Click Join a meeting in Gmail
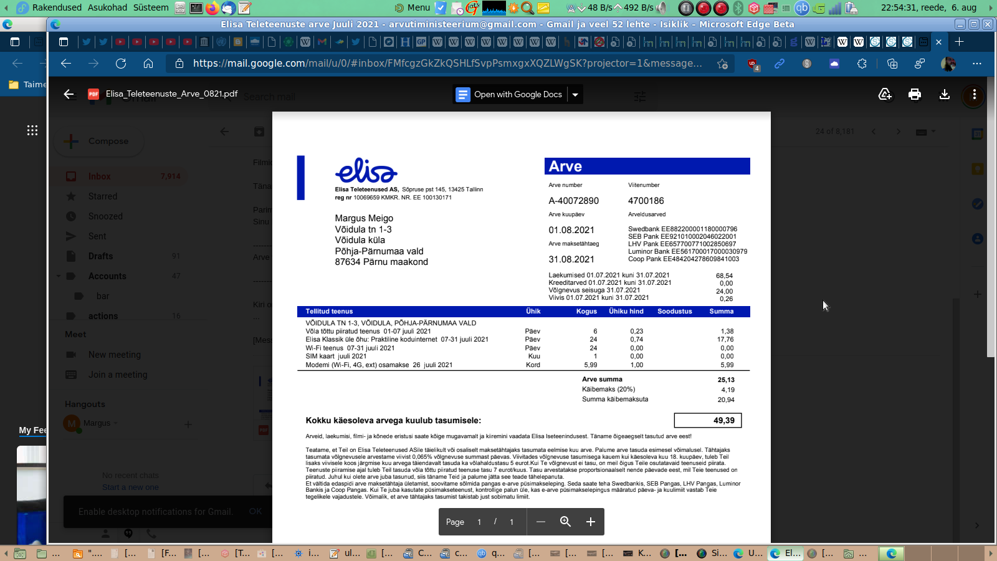Image resolution: width=997 pixels, height=561 pixels. point(118,375)
